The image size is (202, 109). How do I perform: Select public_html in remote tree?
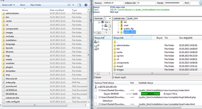click(129, 32)
